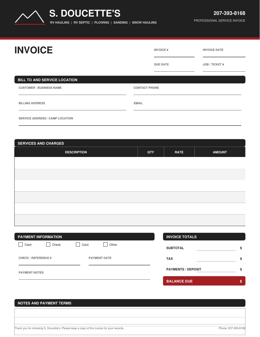Select the Due Date field
260x337 pixels.
(x=174, y=69)
